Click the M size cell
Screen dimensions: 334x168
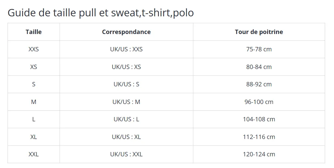pos(34,102)
